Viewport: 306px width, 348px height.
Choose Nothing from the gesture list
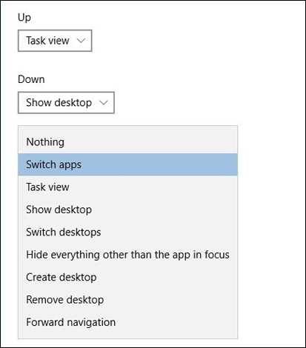pos(127,142)
